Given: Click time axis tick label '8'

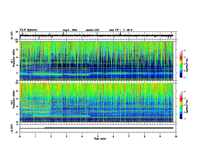Looking at the screenshot, I should click(144, 136).
